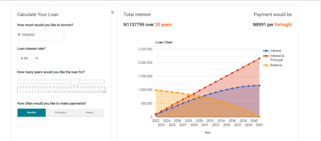The image size is (321, 141).
Task: Toggle the Interest & Principal legend entry
Action: (x=273, y=58)
